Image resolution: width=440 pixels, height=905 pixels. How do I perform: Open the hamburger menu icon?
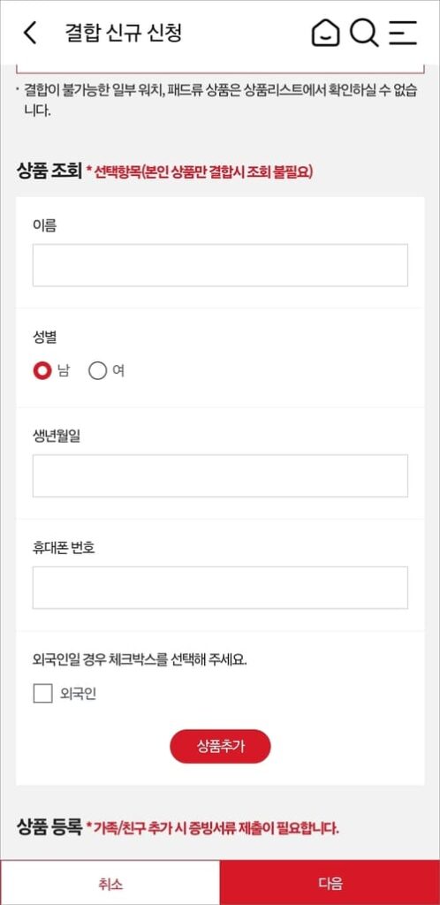pyautogui.click(x=403, y=33)
